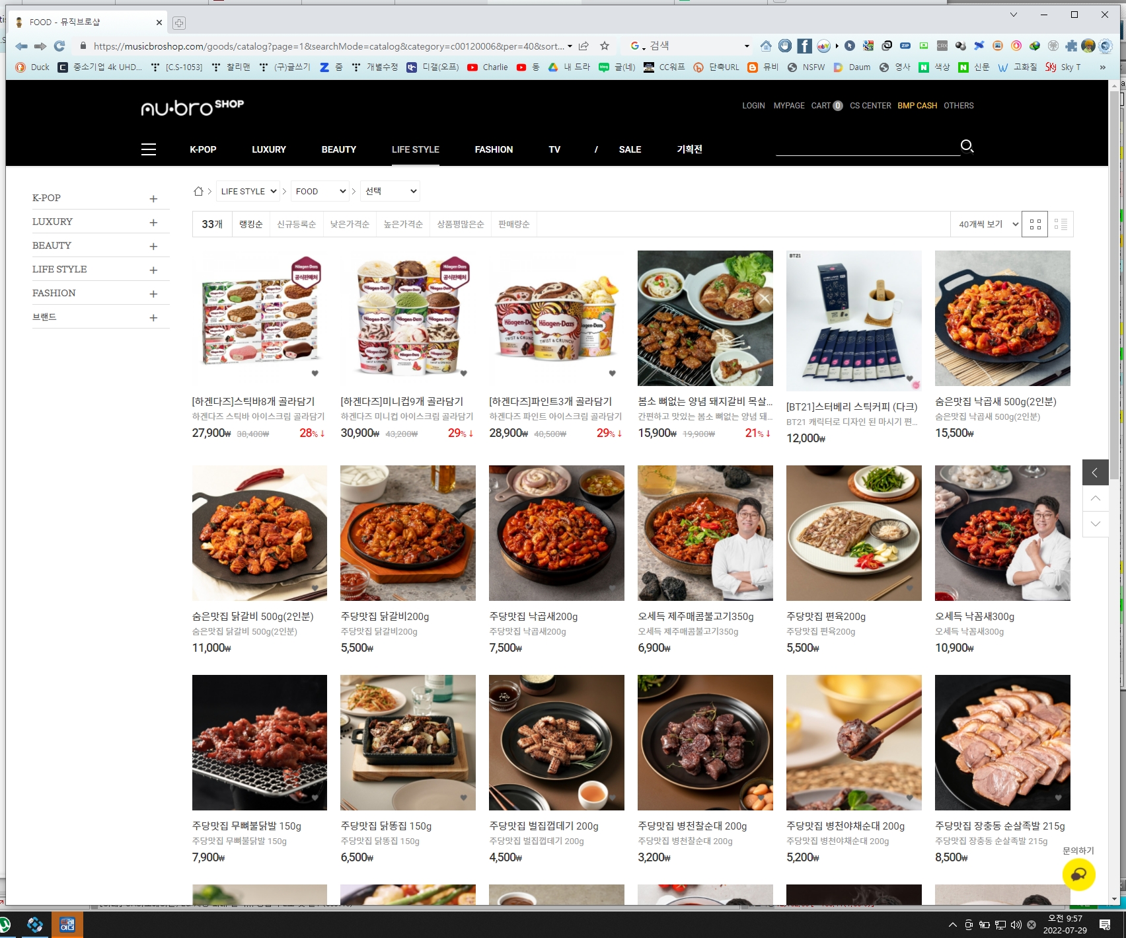Open the 선택 subcategory dropdown
Screen dimensions: 1126x938
(x=390, y=191)
